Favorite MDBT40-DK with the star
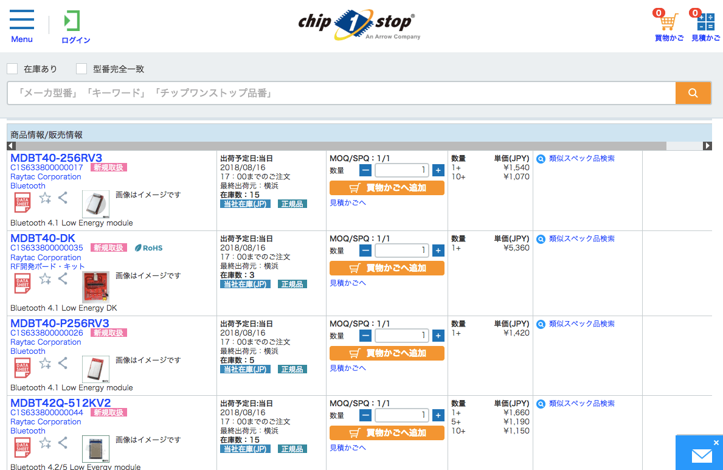723x470 pixels. click(45, 278)
